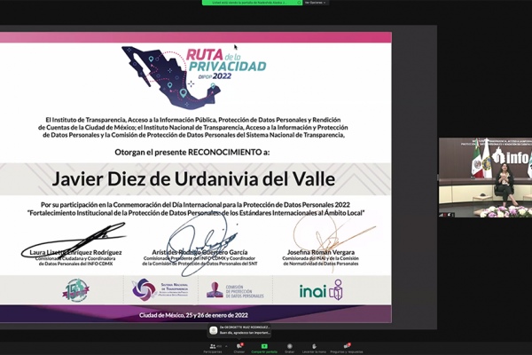The width and height of the screenshot is (532, 355).
Task: Click the signer name Laura Lizette Enríquez Rodríguez
Action: coord(75,252)
